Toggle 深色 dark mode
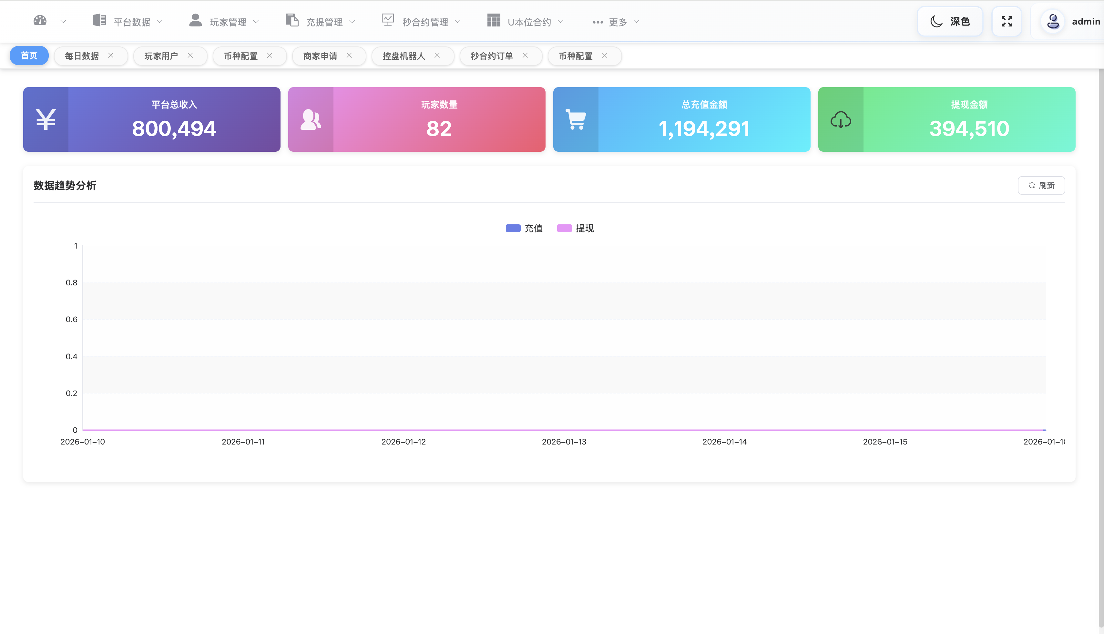The width and height of the screenshot is (1104, 634). 949,20
